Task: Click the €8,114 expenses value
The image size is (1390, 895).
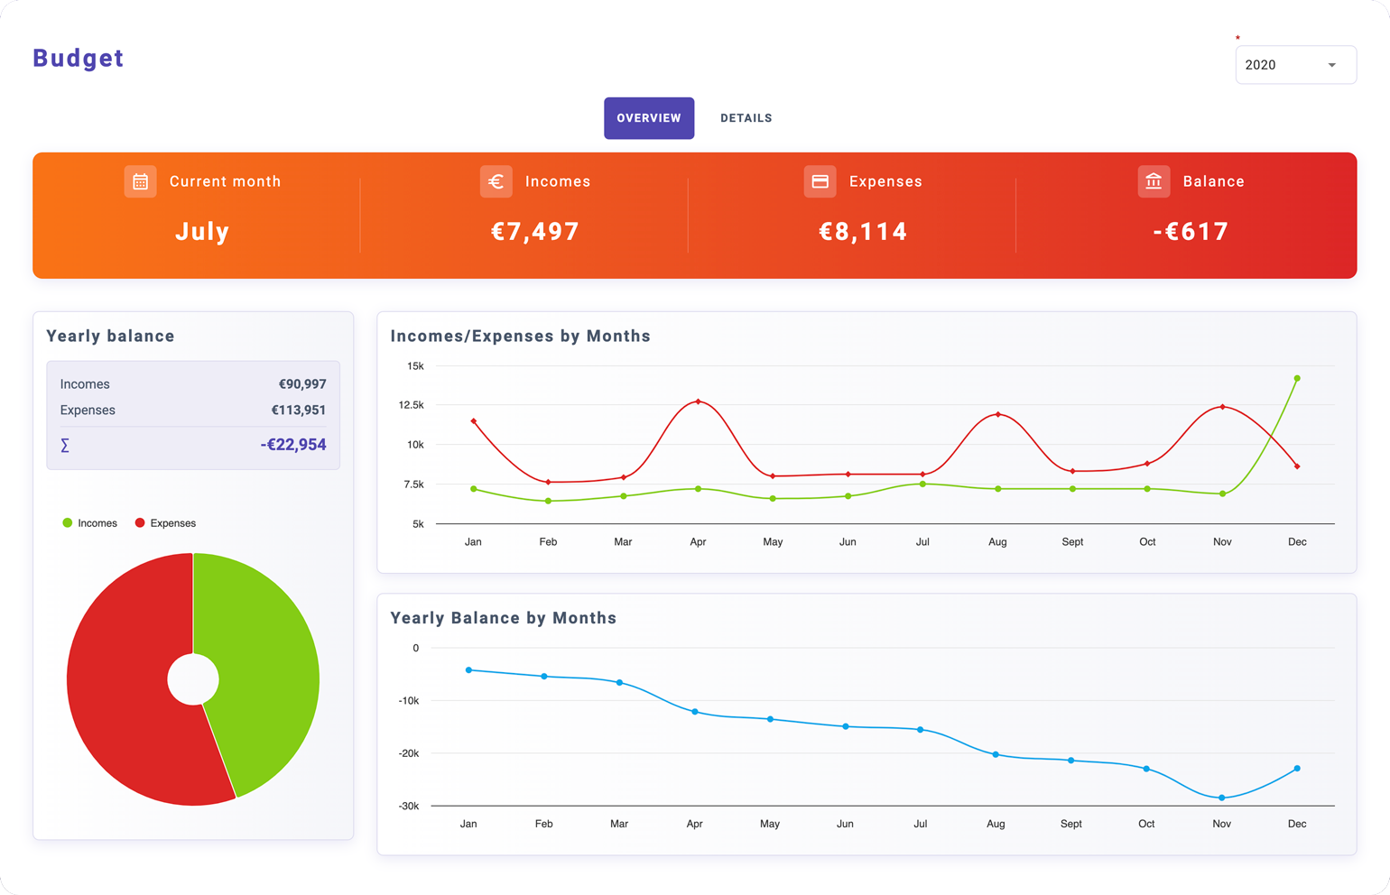Action: pos(863,232)
